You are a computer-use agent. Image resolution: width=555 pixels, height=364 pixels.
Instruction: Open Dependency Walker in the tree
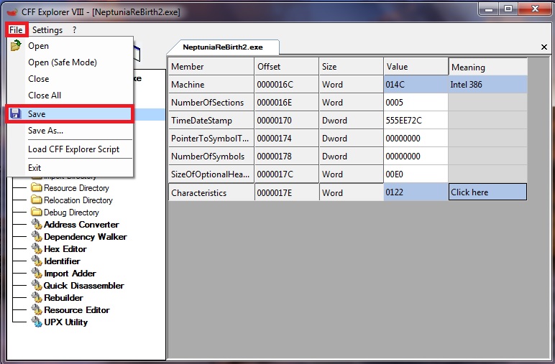[86, 237]
